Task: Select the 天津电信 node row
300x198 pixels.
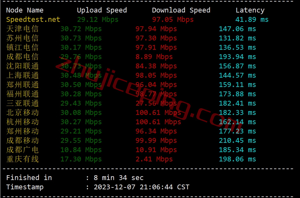Action: pos(131,29)
